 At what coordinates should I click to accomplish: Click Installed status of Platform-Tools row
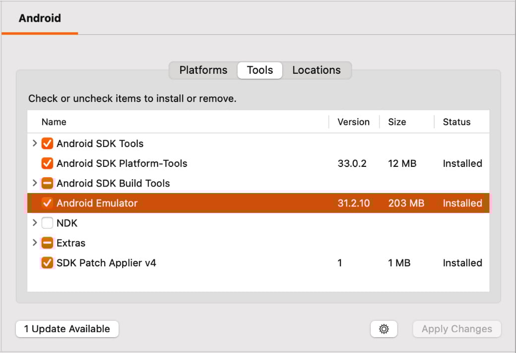pyautogui.click(x=462, y=163)
